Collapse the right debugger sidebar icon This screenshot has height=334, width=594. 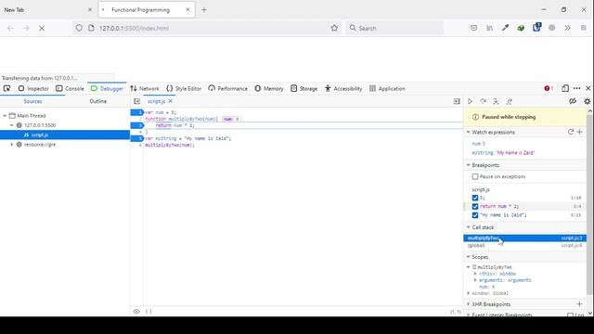click(x=457, y=101)
